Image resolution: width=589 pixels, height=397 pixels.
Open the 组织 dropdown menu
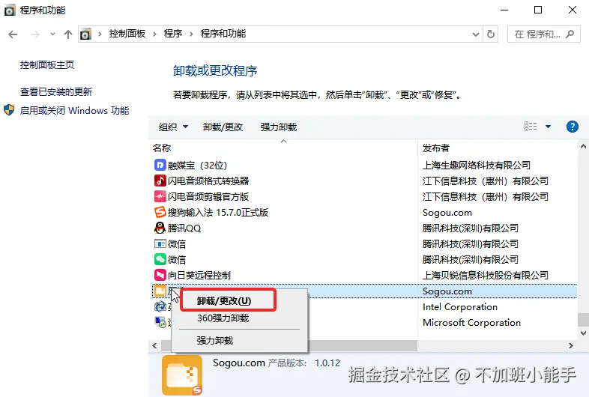click(x=174, y=127)
